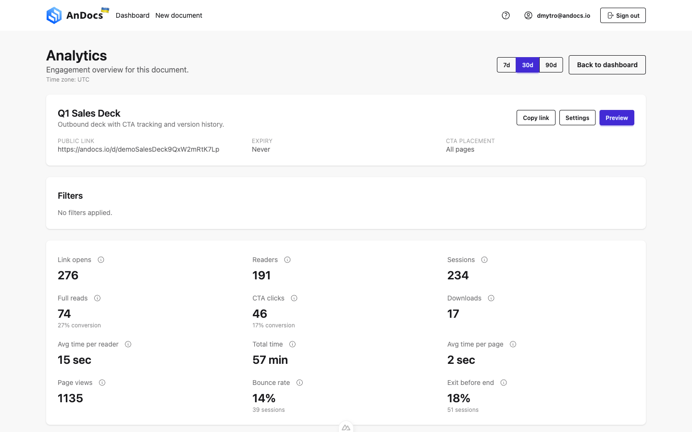Click the Bounce rate info icon
Screen dimensions: 692x432
click(x=299, y=382)
